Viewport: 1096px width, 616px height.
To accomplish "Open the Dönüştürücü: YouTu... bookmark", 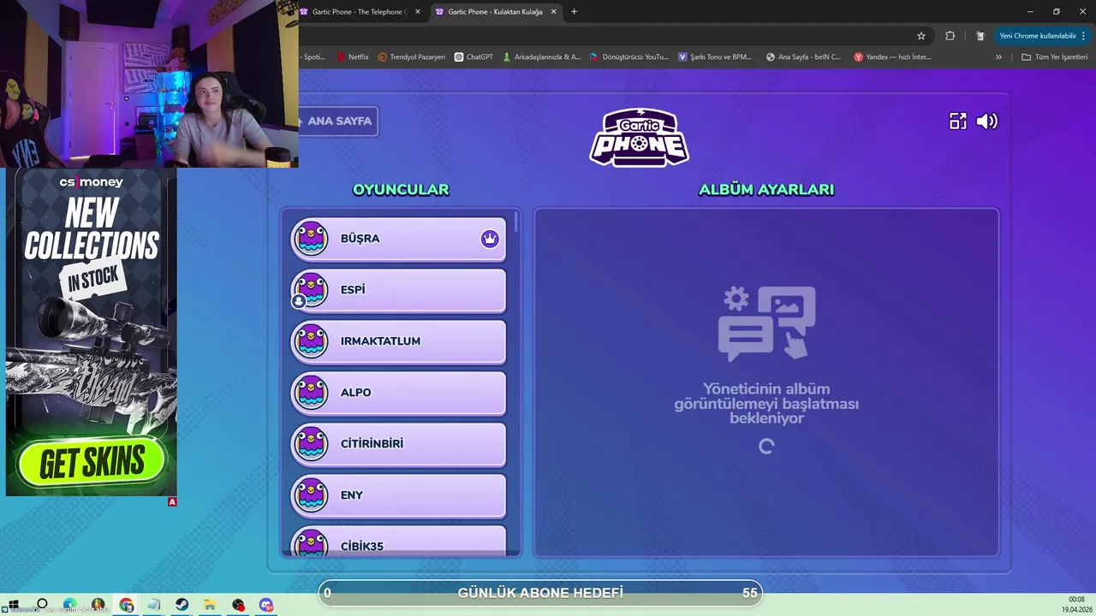I will click(x=629, y=57).
